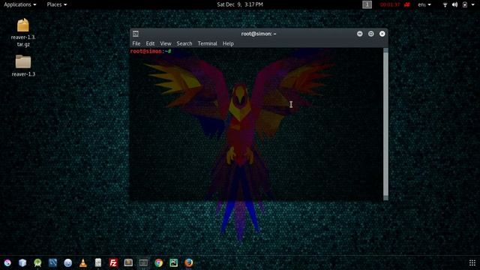This screenshot has width=480, height=270.
Task: Open the VLC media player dock icon
Action: (x=83, y=262)
